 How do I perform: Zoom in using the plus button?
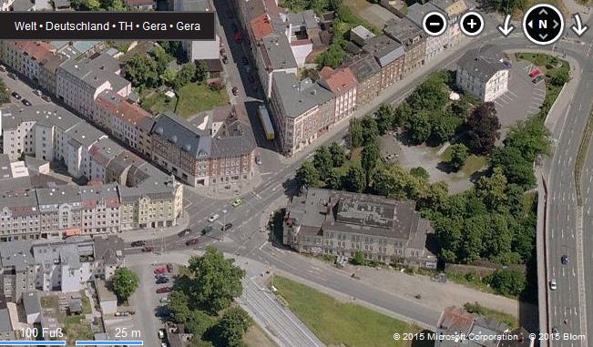pos(472,24)
